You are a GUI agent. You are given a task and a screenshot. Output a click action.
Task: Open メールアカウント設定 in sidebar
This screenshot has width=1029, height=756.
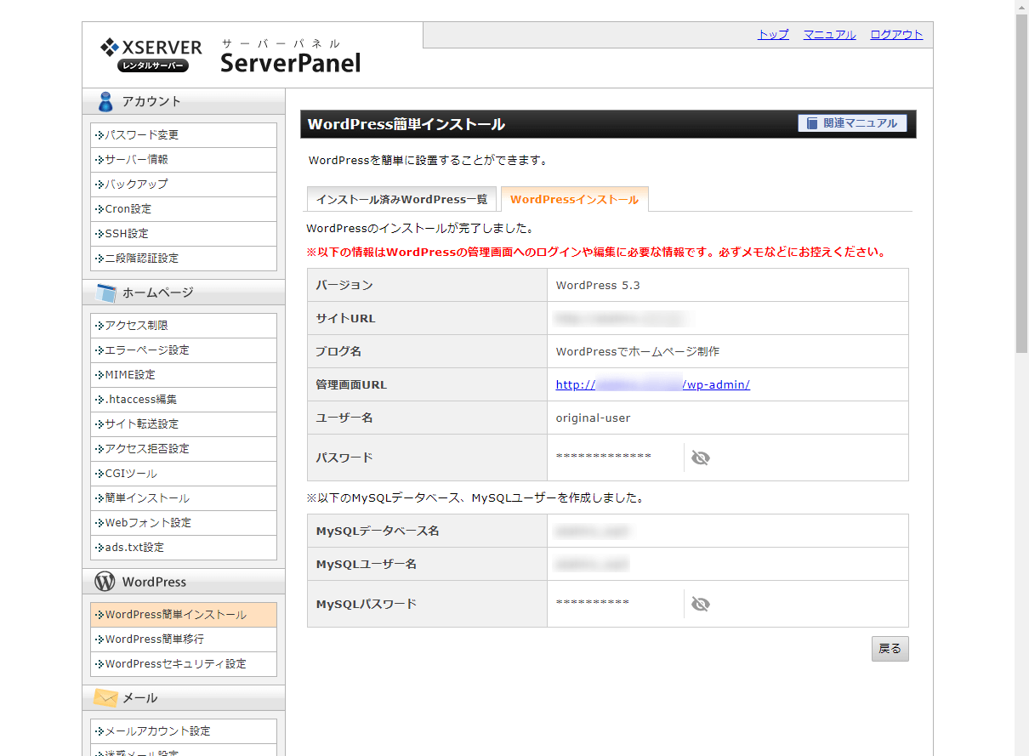pyautogui.click(x=184, y=731)
